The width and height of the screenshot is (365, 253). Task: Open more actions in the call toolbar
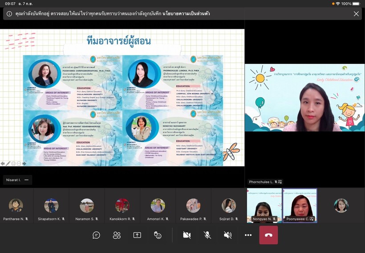tap(248, 235)
